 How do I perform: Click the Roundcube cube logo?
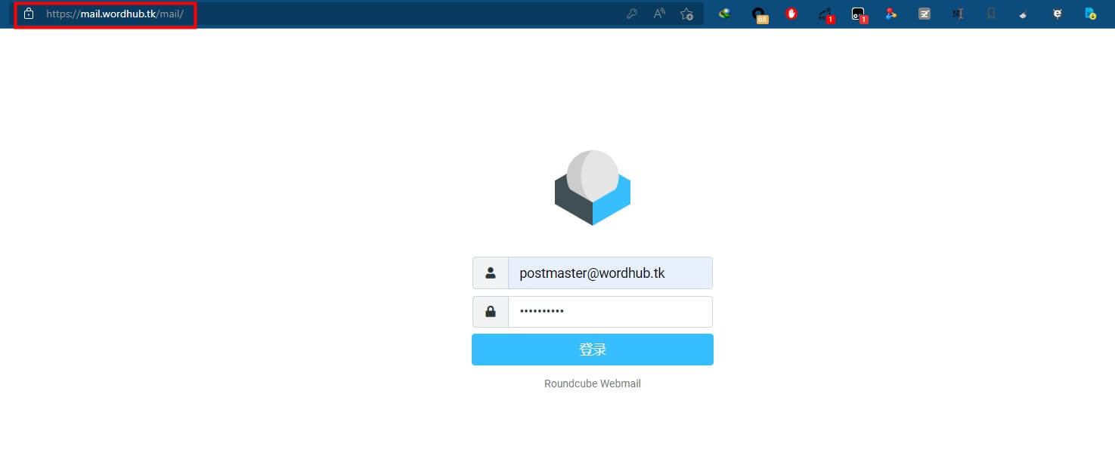point(593,187)
